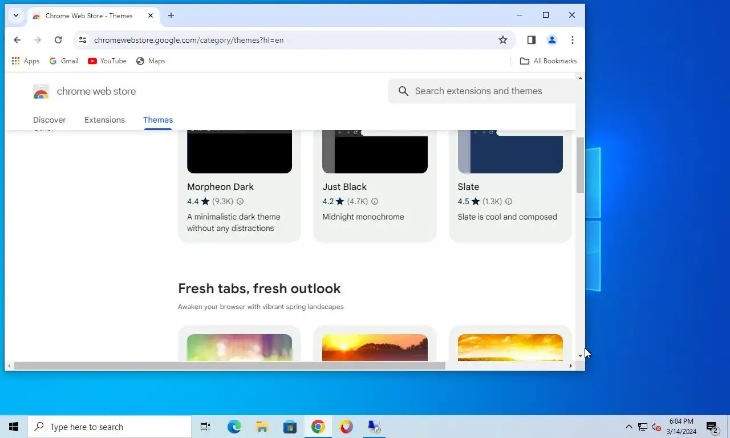Screen dimensions: 730x438
Task: Click the scroll left arrow
Action: [9, 366]
